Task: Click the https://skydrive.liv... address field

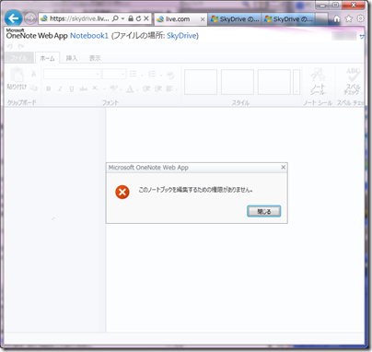Action: point(79,18)
